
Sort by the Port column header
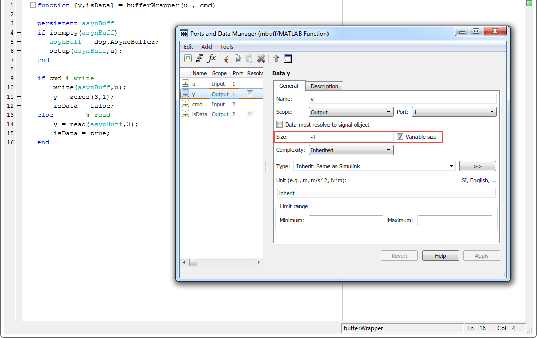click(237, 73)
